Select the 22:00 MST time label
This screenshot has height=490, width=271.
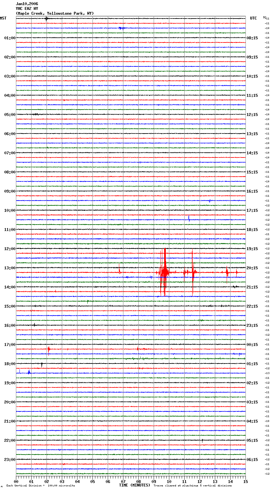coord(10,440)
